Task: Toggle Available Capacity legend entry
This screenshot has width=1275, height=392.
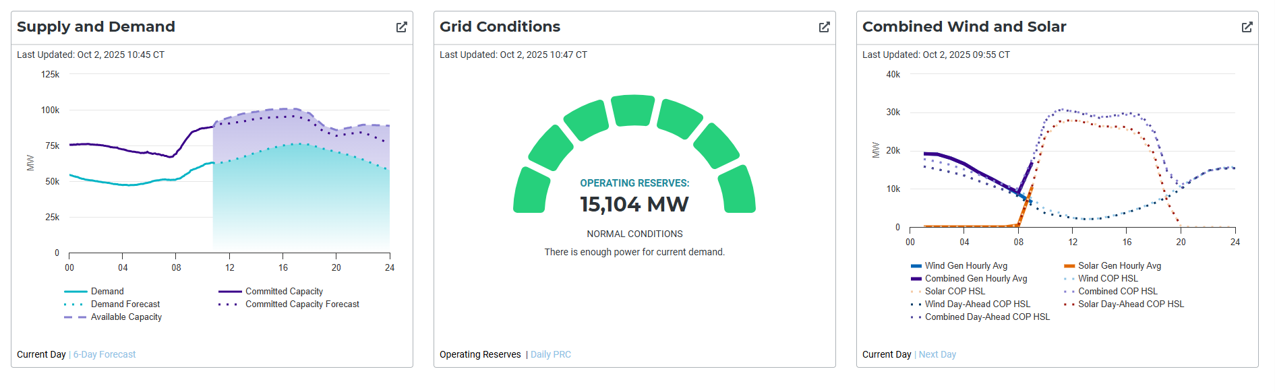Action: (x=126, y=317)
